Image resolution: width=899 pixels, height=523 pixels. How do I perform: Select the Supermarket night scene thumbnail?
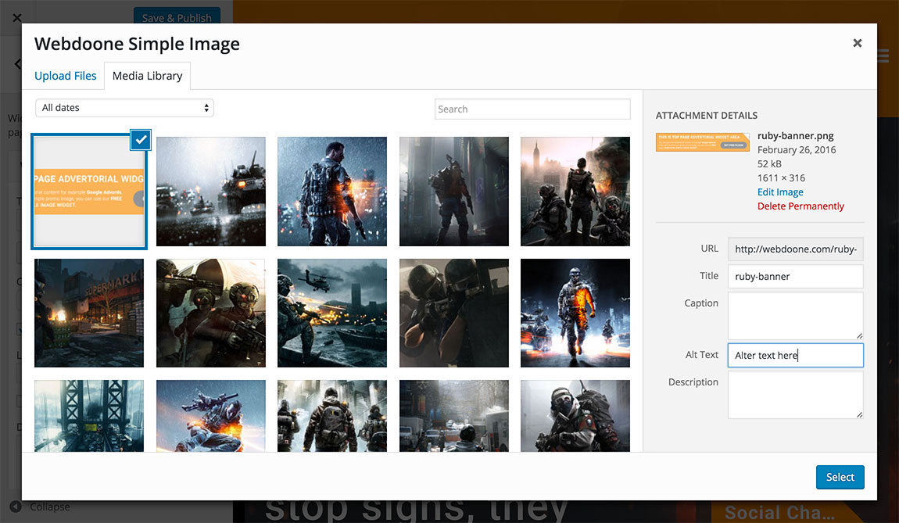click(x=89, y=313)
